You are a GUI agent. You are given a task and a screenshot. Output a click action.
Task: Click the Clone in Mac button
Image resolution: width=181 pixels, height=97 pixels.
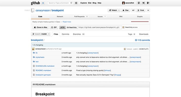click(x=41, y=27)
